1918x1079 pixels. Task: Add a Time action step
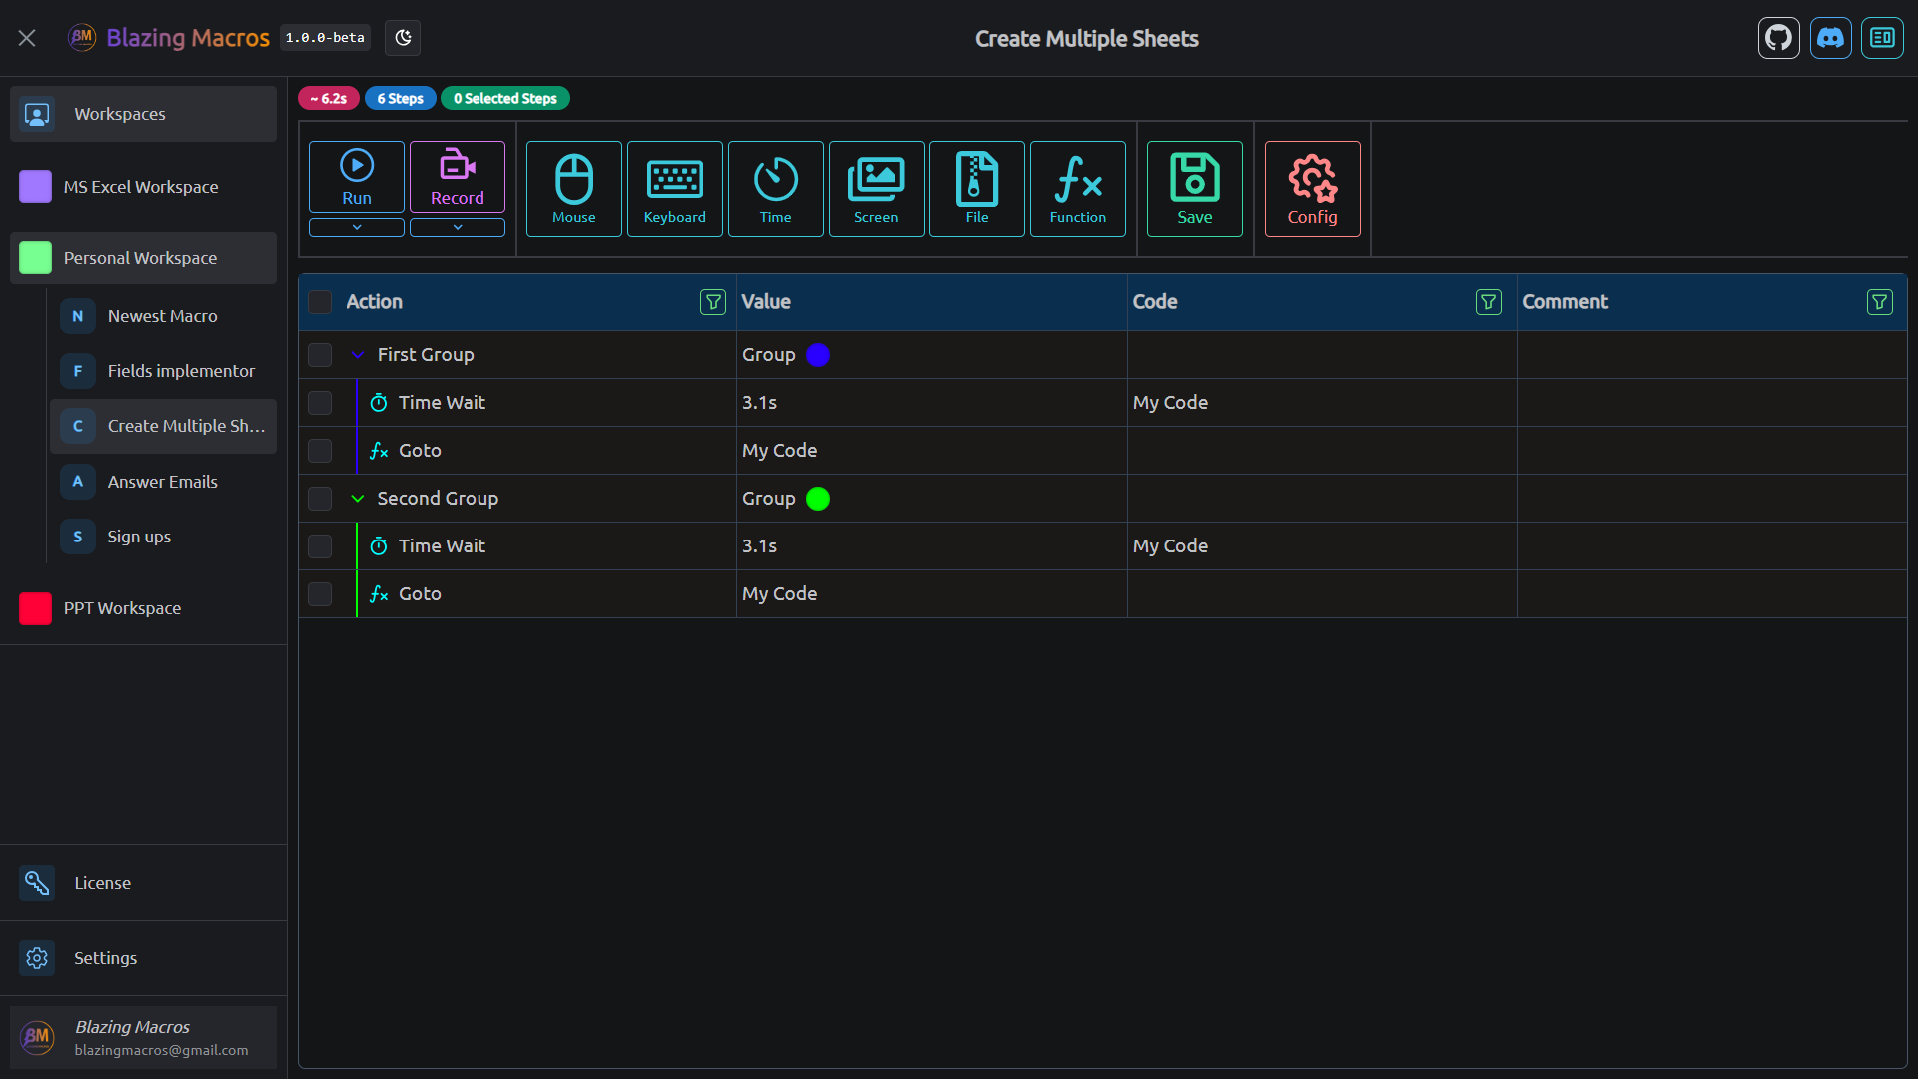click(776, 189)
